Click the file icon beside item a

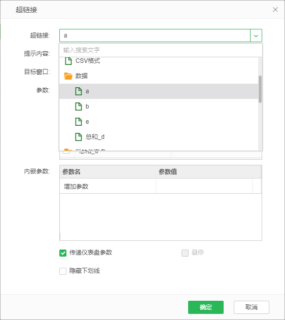point(79,91)
